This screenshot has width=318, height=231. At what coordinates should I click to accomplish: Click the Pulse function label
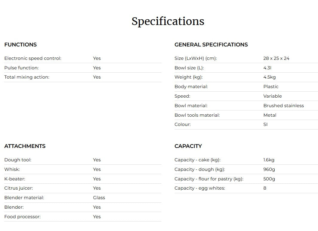[21, 68]
